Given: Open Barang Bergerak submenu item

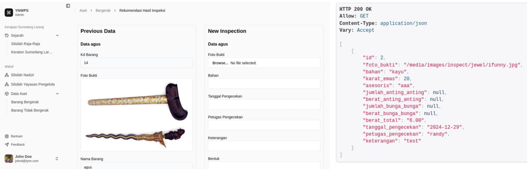Looking at the screenshot, I should point(25,102).
